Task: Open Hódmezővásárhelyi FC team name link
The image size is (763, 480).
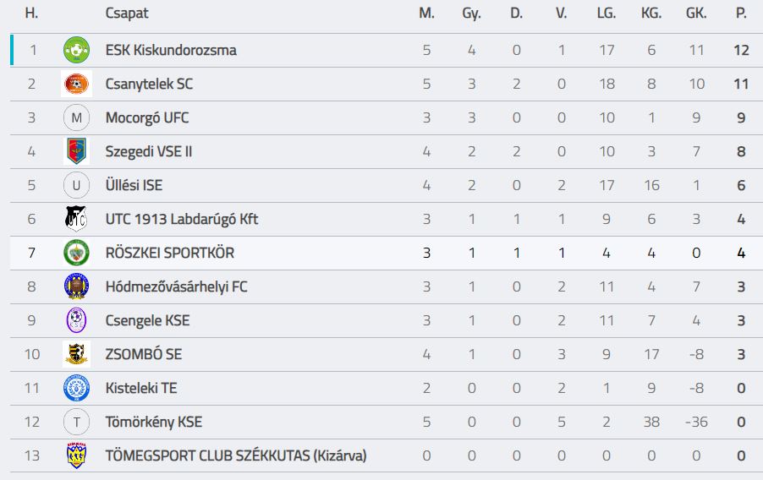Action: 176,287
